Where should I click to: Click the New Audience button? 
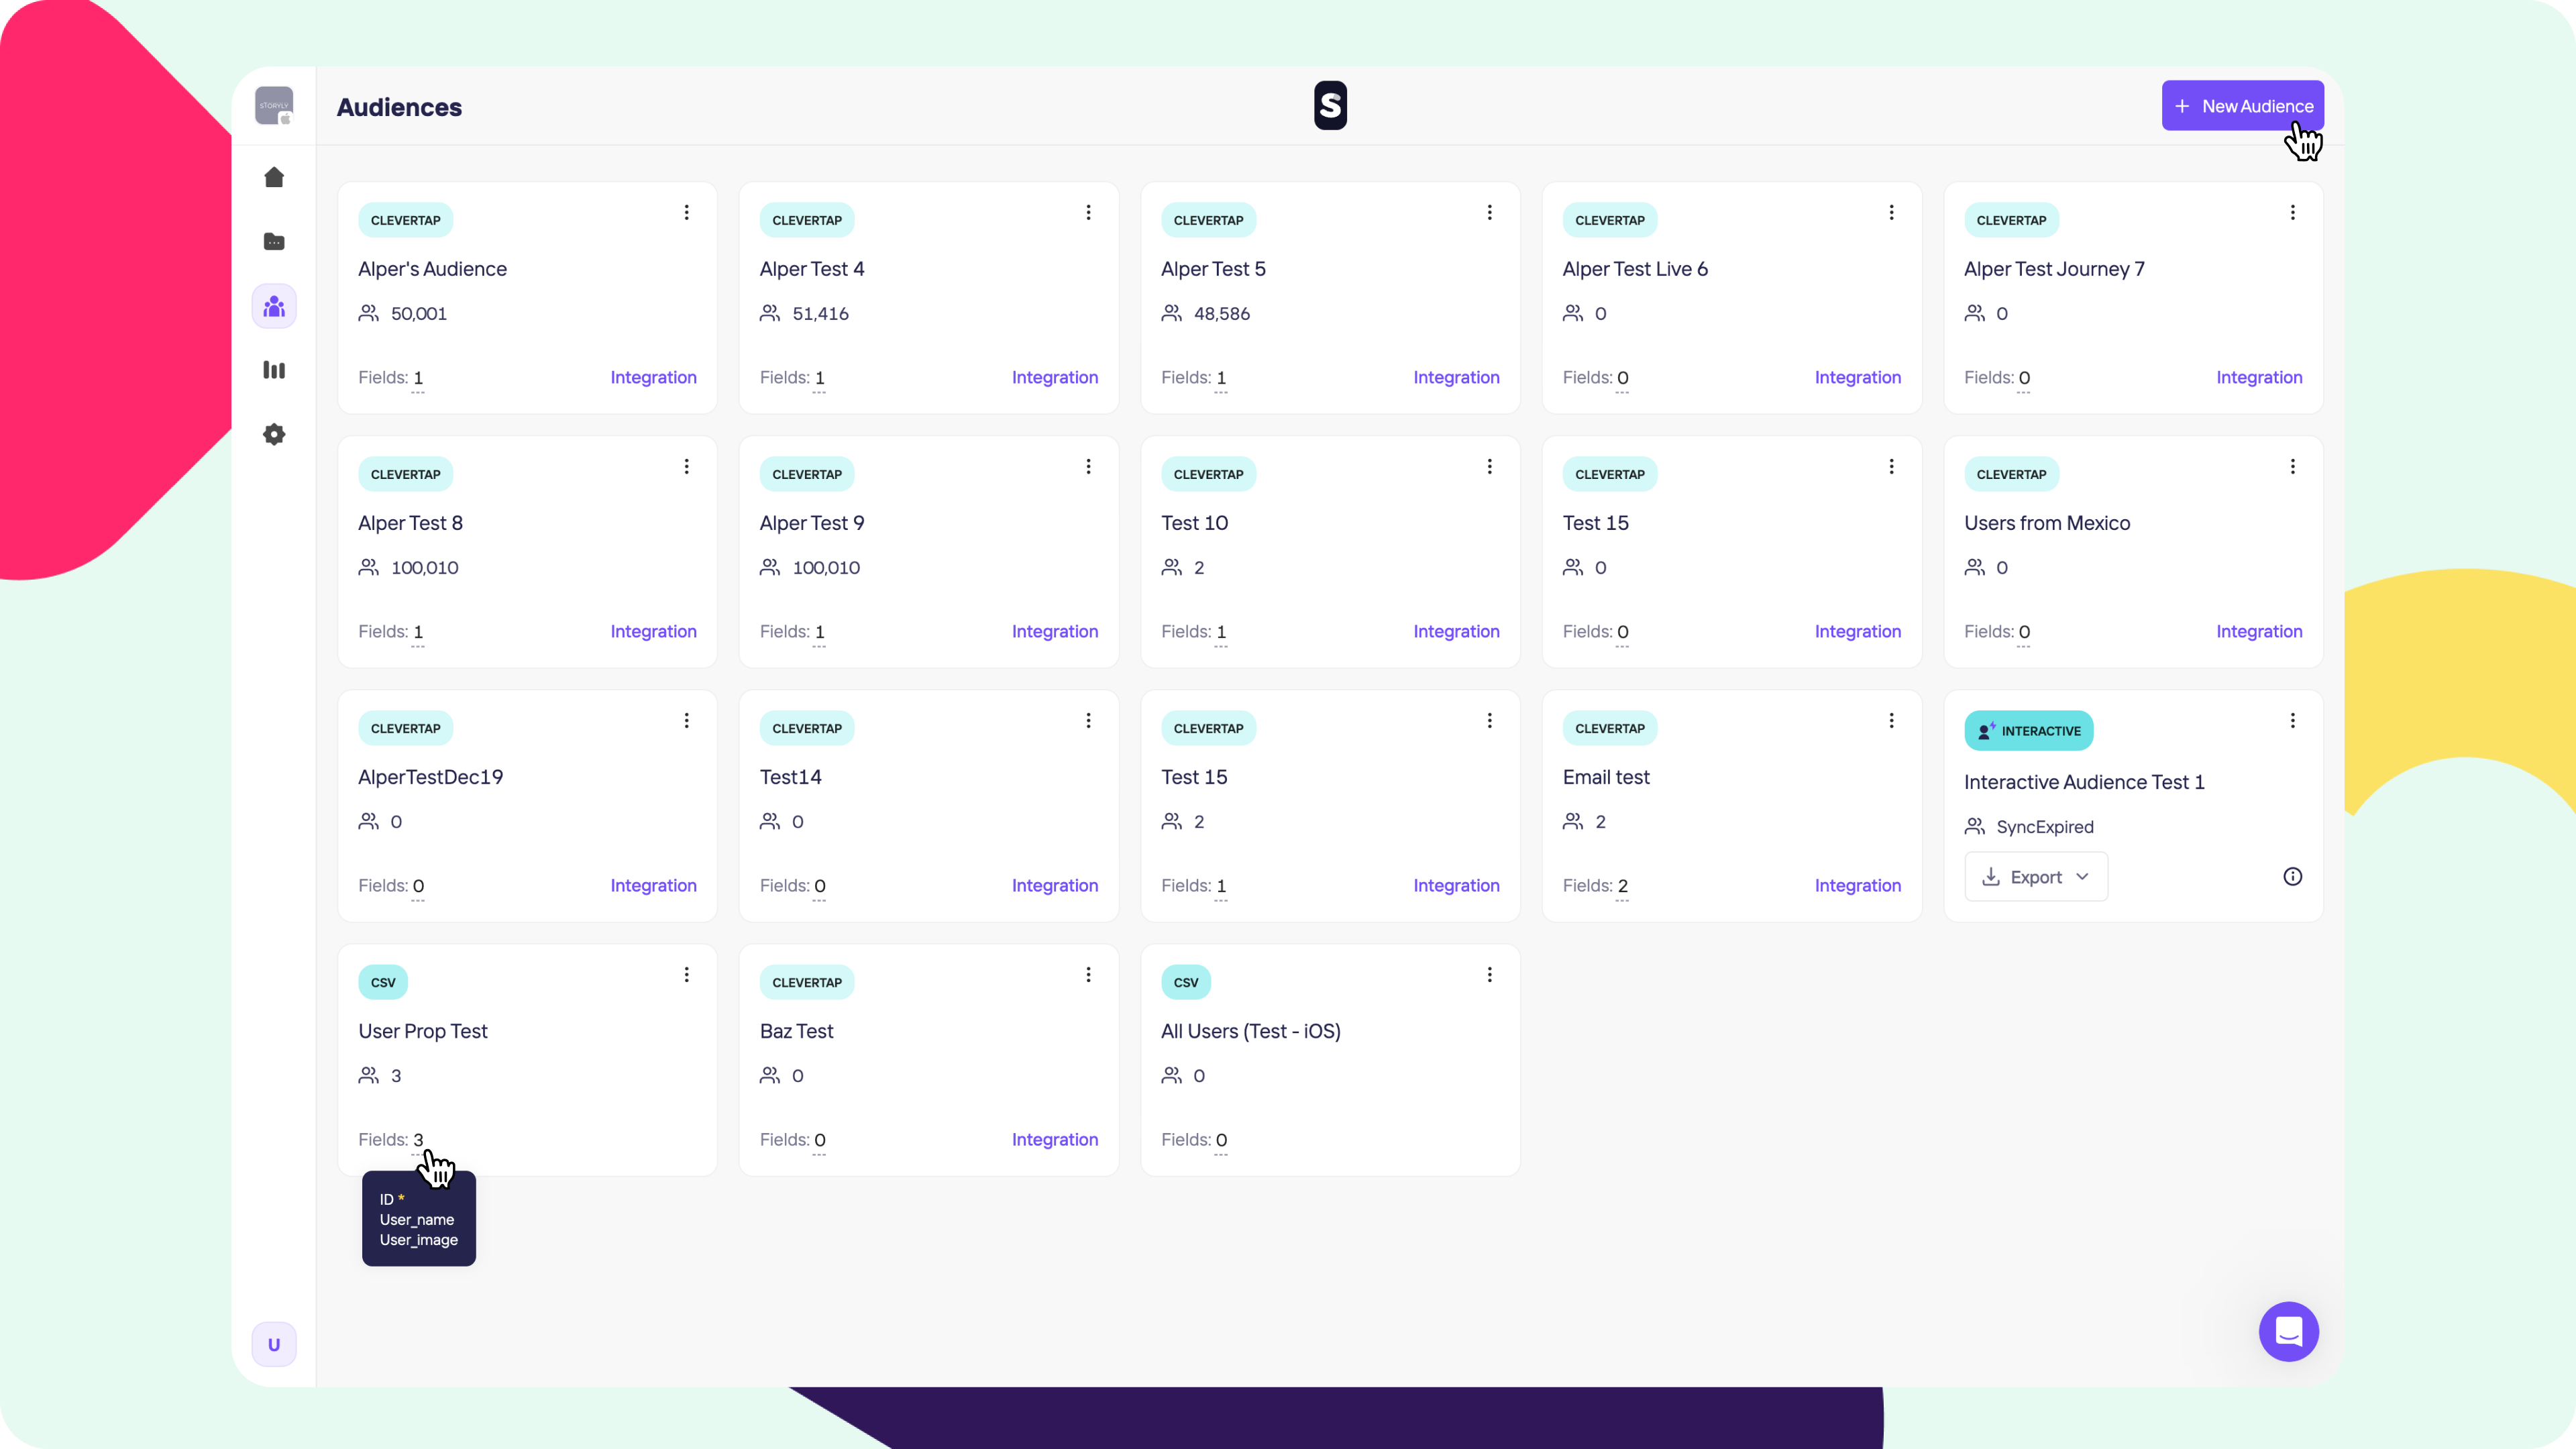(2242, 105)
